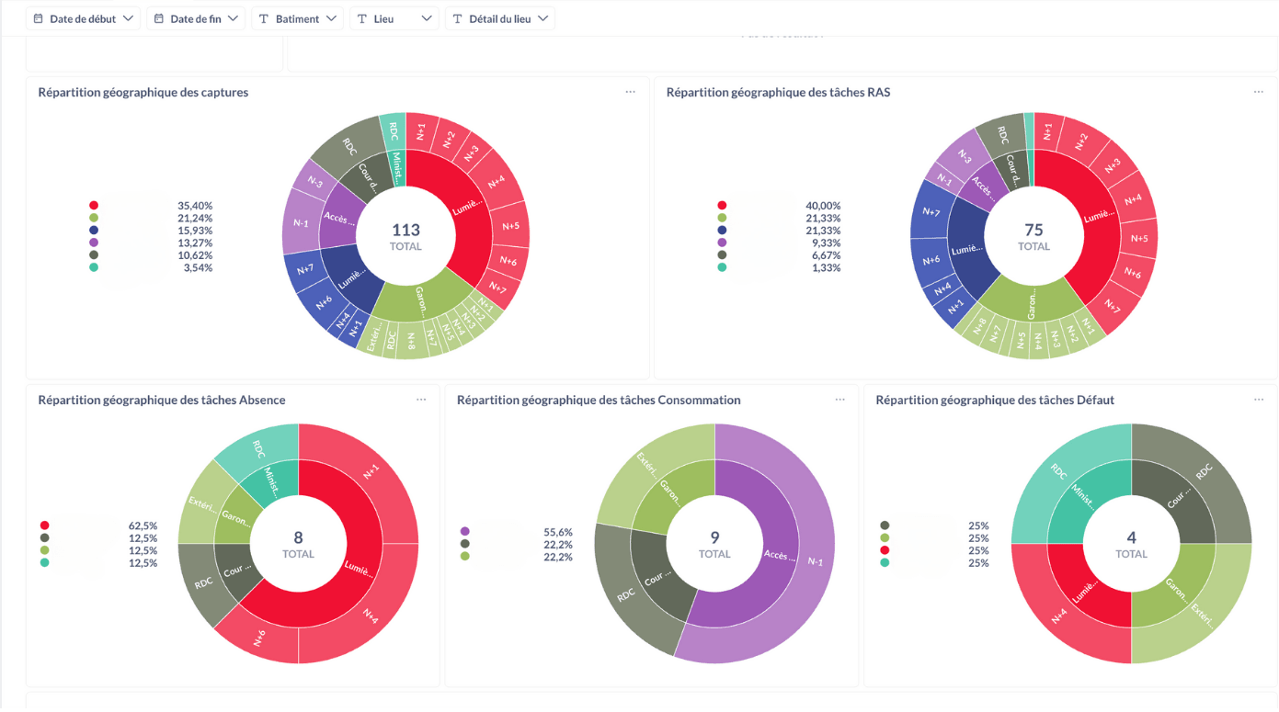Expand the Date de début filter dropdown
The width and height of the screenshot is (1279, 712).
click(x=128, y=18)
